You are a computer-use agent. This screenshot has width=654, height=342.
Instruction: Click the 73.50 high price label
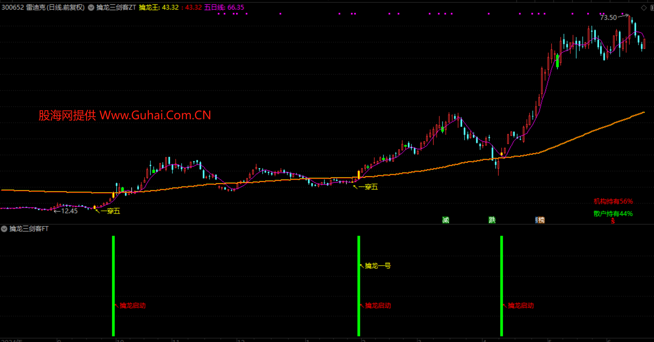click(608, 18)
